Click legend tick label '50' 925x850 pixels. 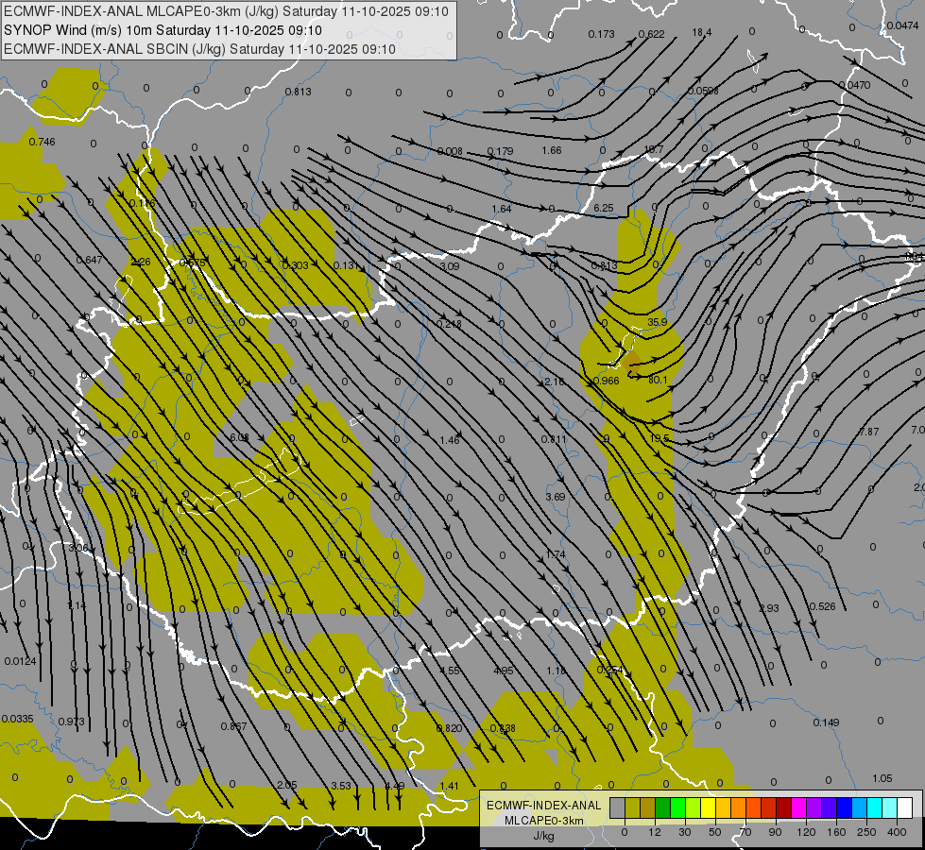(715, 832)
